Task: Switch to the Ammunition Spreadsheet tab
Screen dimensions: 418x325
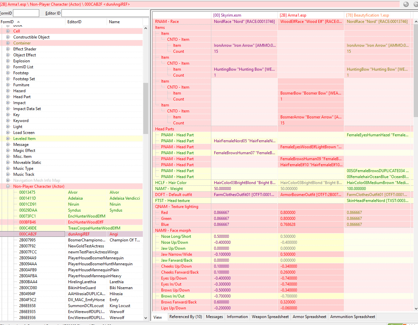Action: (353, 317)
